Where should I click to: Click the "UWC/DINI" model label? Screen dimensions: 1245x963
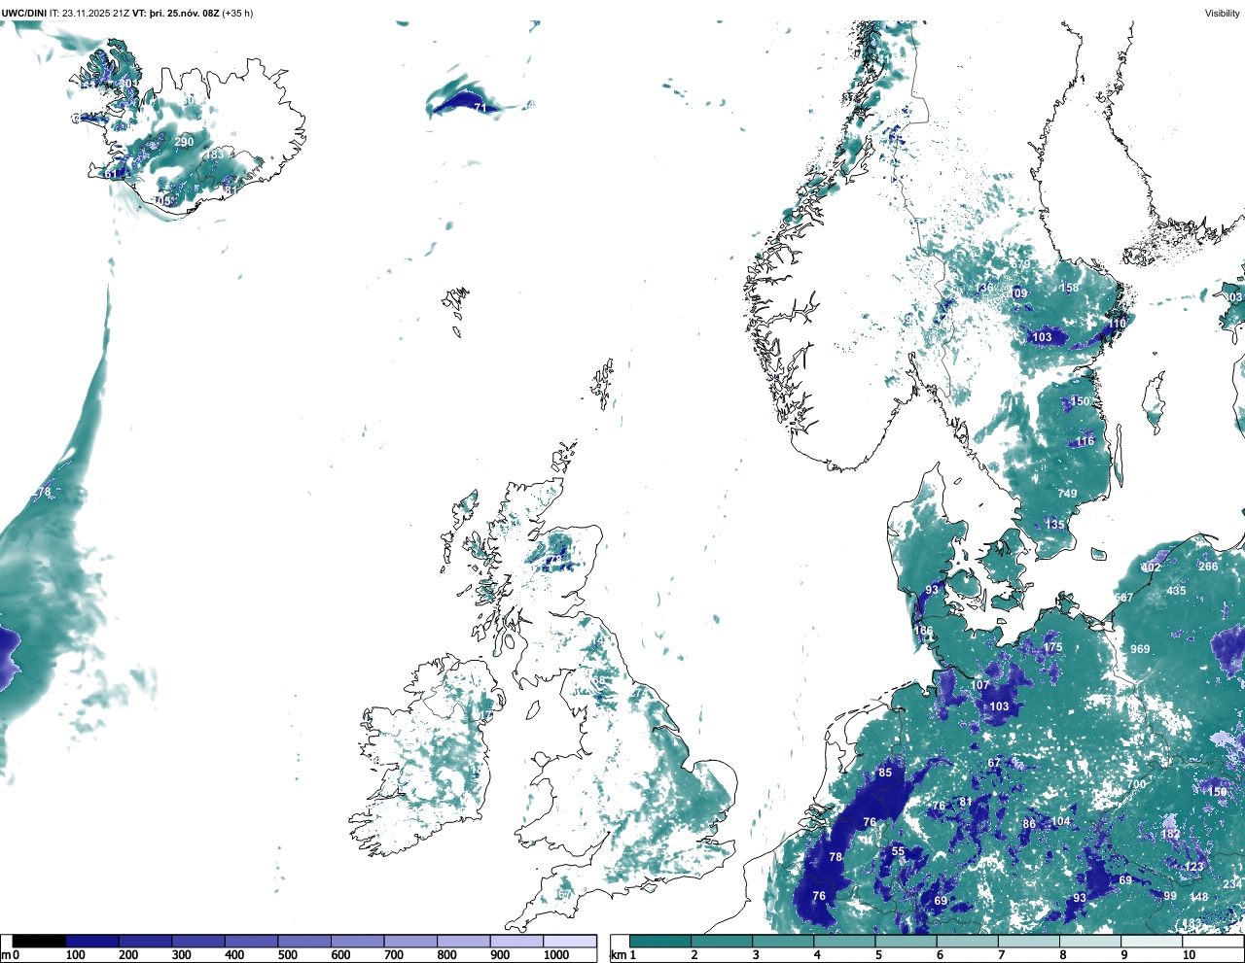tap(24, 14)
